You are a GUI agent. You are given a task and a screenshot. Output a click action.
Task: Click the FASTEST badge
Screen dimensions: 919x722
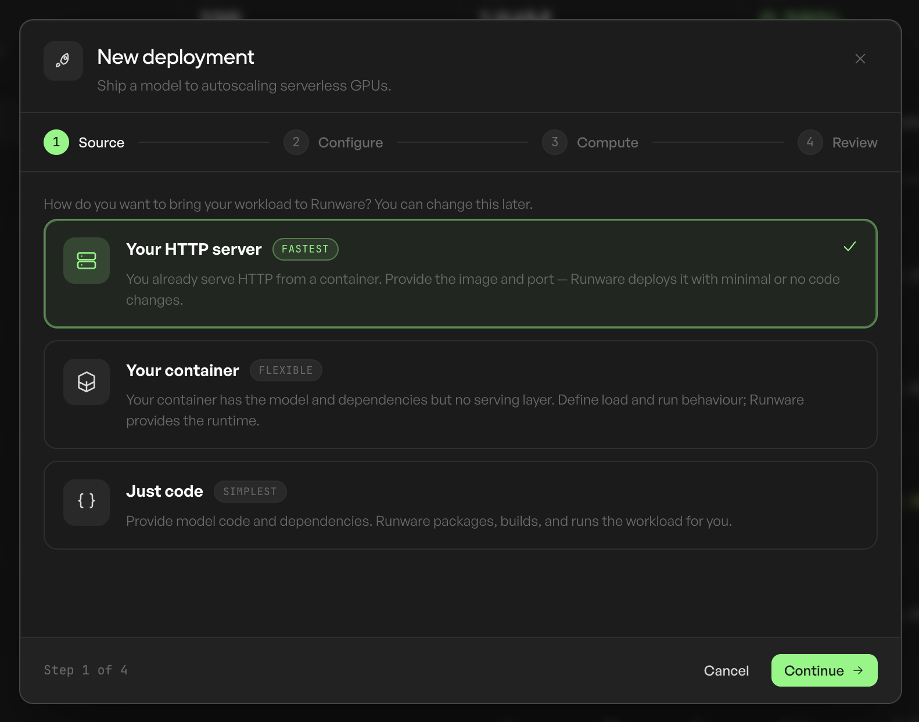click(x=306, y=249)
